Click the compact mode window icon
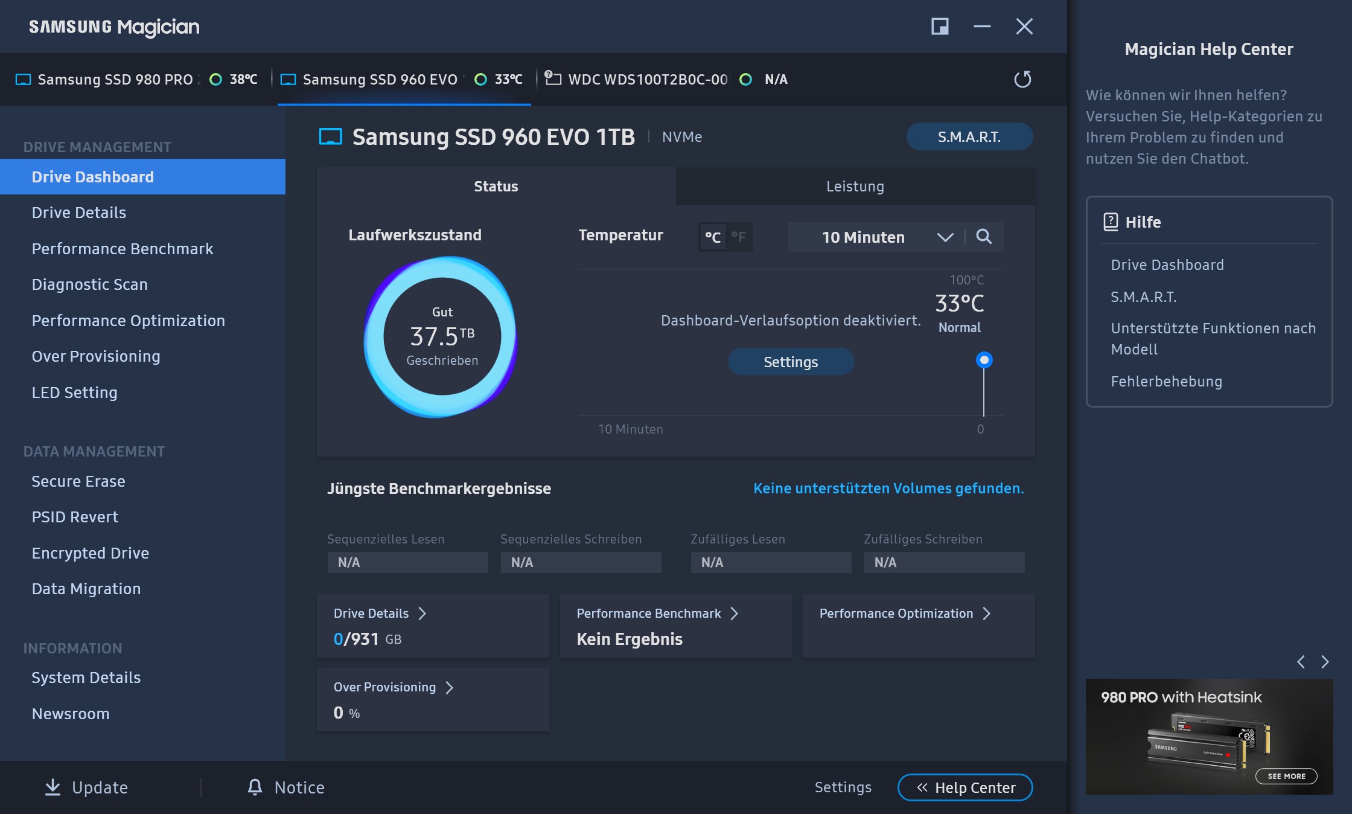 pyautogui.click(x=940, y=27)
